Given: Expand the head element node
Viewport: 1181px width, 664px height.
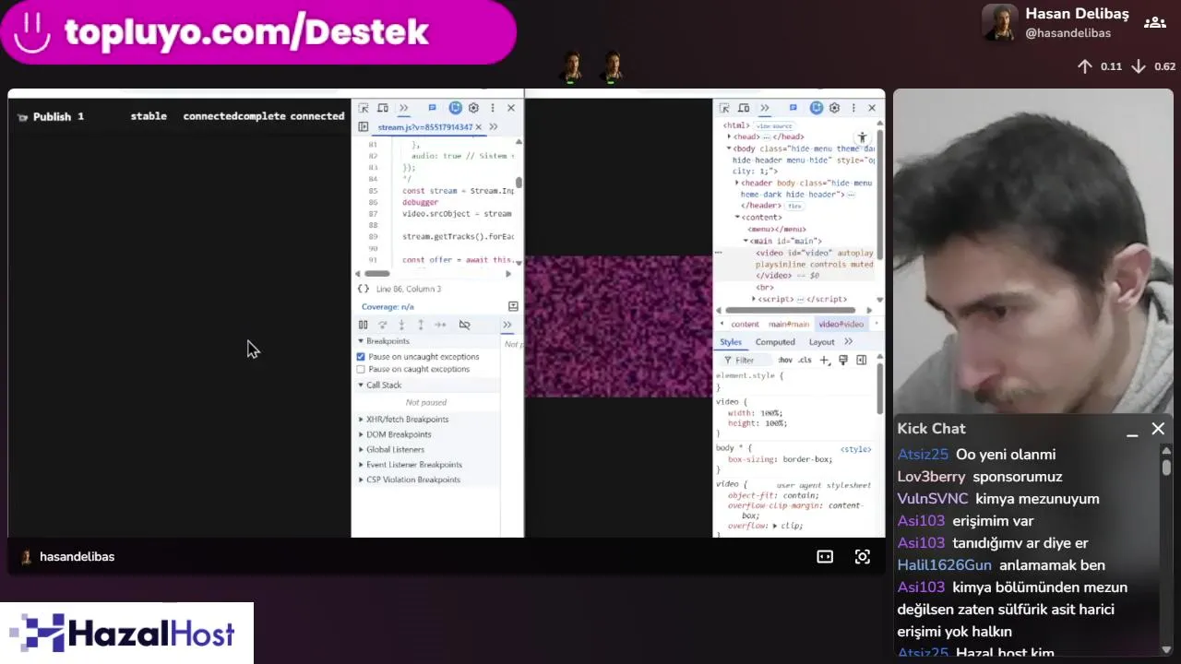Looking at the screenshot, I should pyautogui.click(x=729, y=136).
